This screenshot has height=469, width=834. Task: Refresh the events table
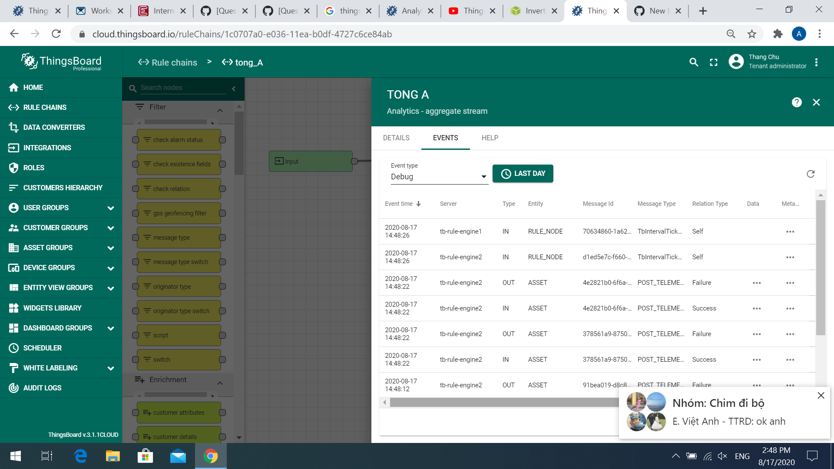[x=811, y=174]
